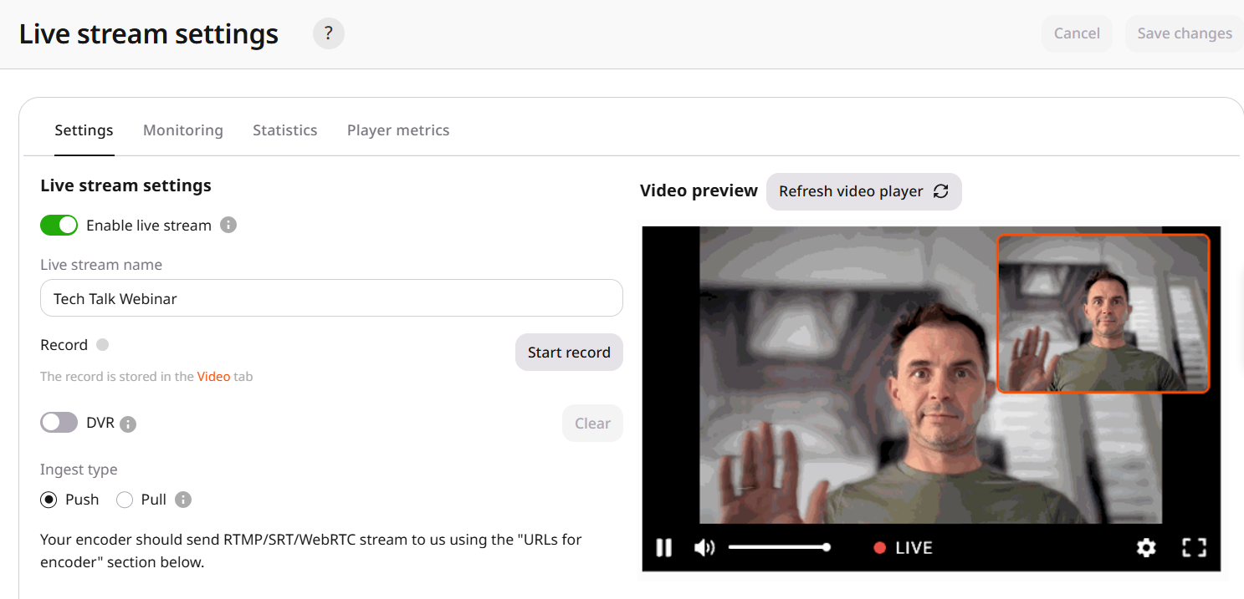Turn on the DVR switch
The width and height of the screenshot is (1244, 599).
[x=59, y=423]
